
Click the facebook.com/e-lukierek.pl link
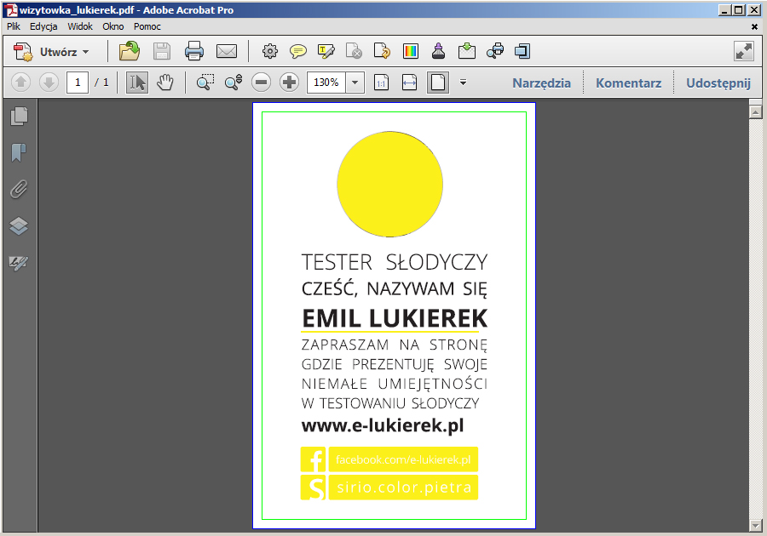tap(403, 459)
